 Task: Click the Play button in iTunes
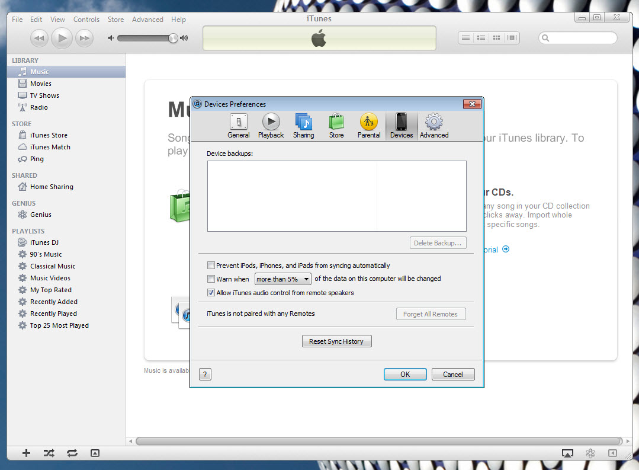click(62, 39)
